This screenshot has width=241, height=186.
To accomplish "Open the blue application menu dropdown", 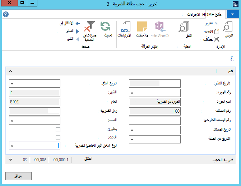I will [232, 14].
